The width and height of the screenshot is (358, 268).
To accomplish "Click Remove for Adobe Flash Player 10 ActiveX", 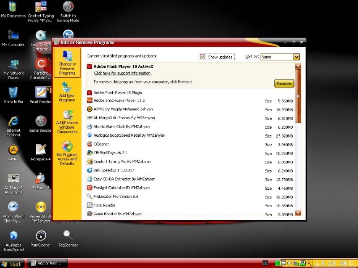I will pyautogui.click(x=283, y=84).
